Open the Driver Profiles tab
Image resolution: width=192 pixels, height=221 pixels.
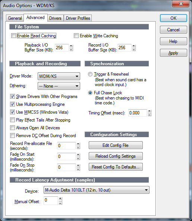(x=78, y=18)
